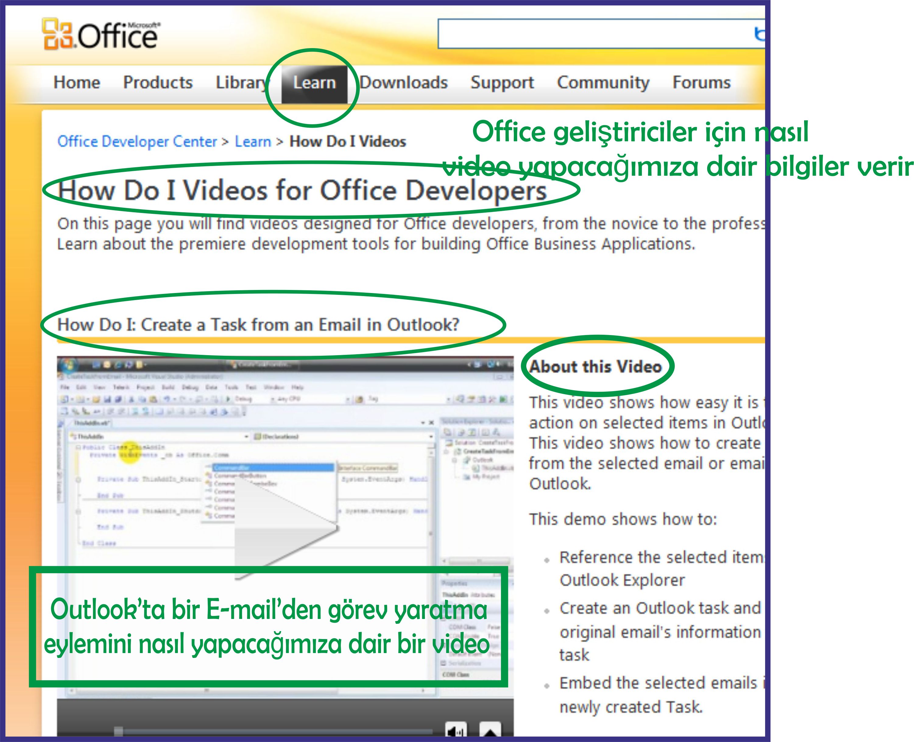This screenshot has width=914, height=742.
Task: Open the Downloads navigation tab
Action: coord(404,83)
